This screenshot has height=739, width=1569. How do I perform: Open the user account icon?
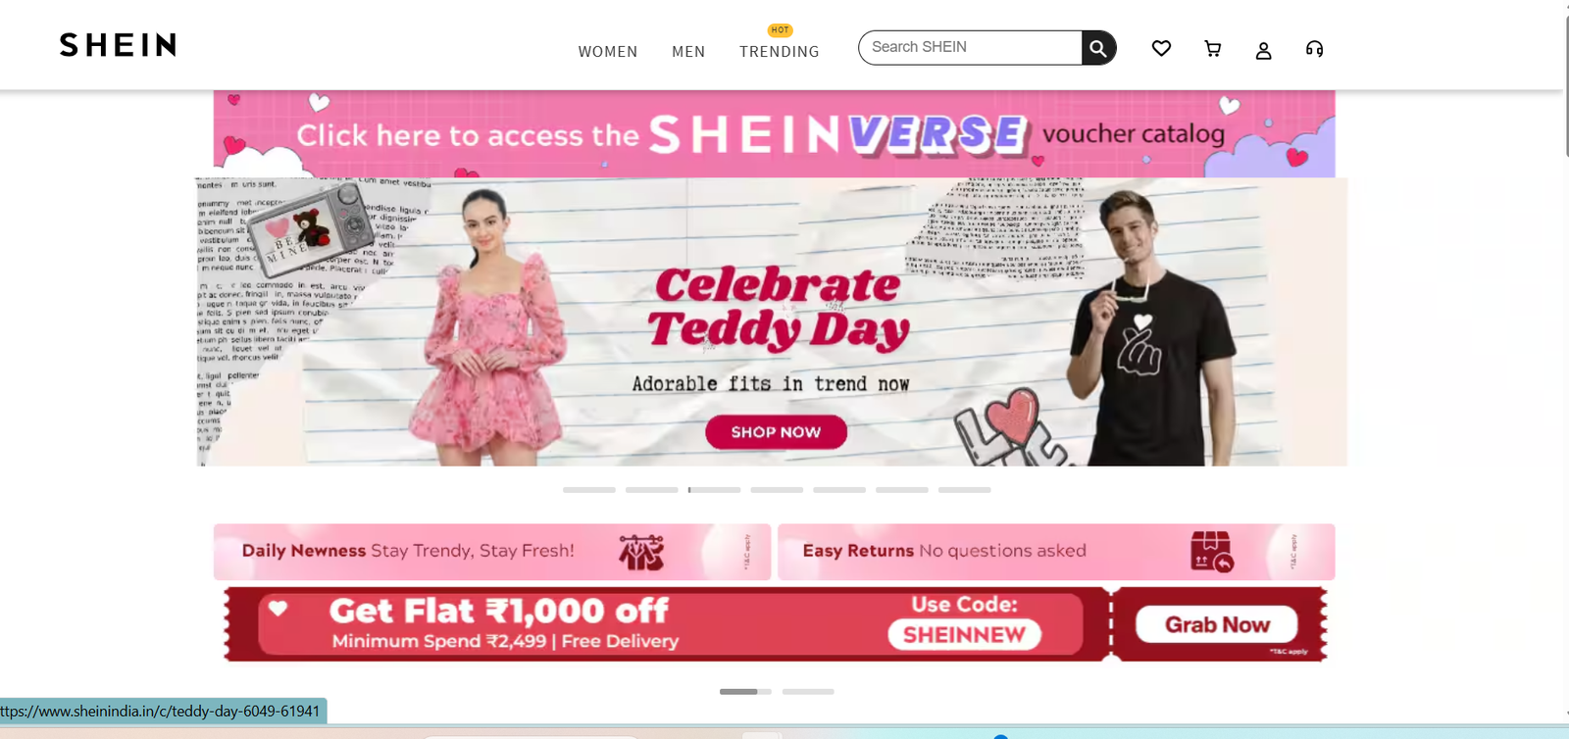click(1263, 50)
